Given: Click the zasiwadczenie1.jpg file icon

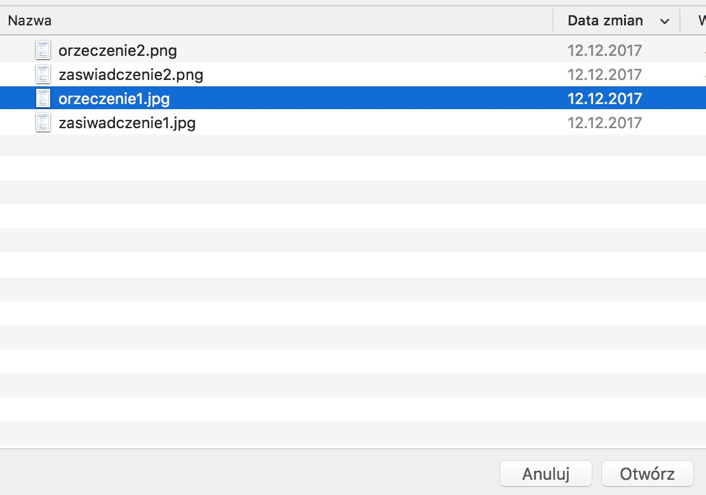Looking at the screenshot, I should tap(43, 123).
